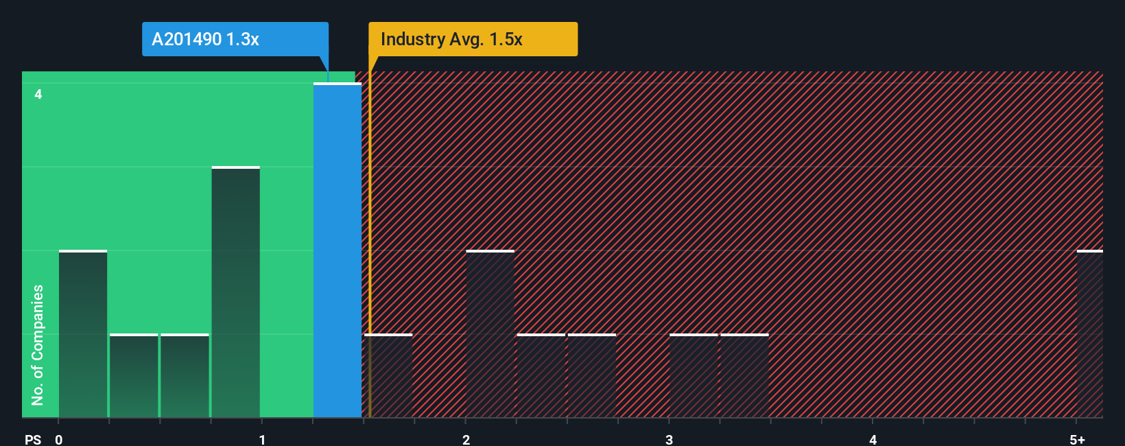Select the bar starting at PS 2
Image resolution: width=1125 pixels, height=446 pixels.
point(490,334)
